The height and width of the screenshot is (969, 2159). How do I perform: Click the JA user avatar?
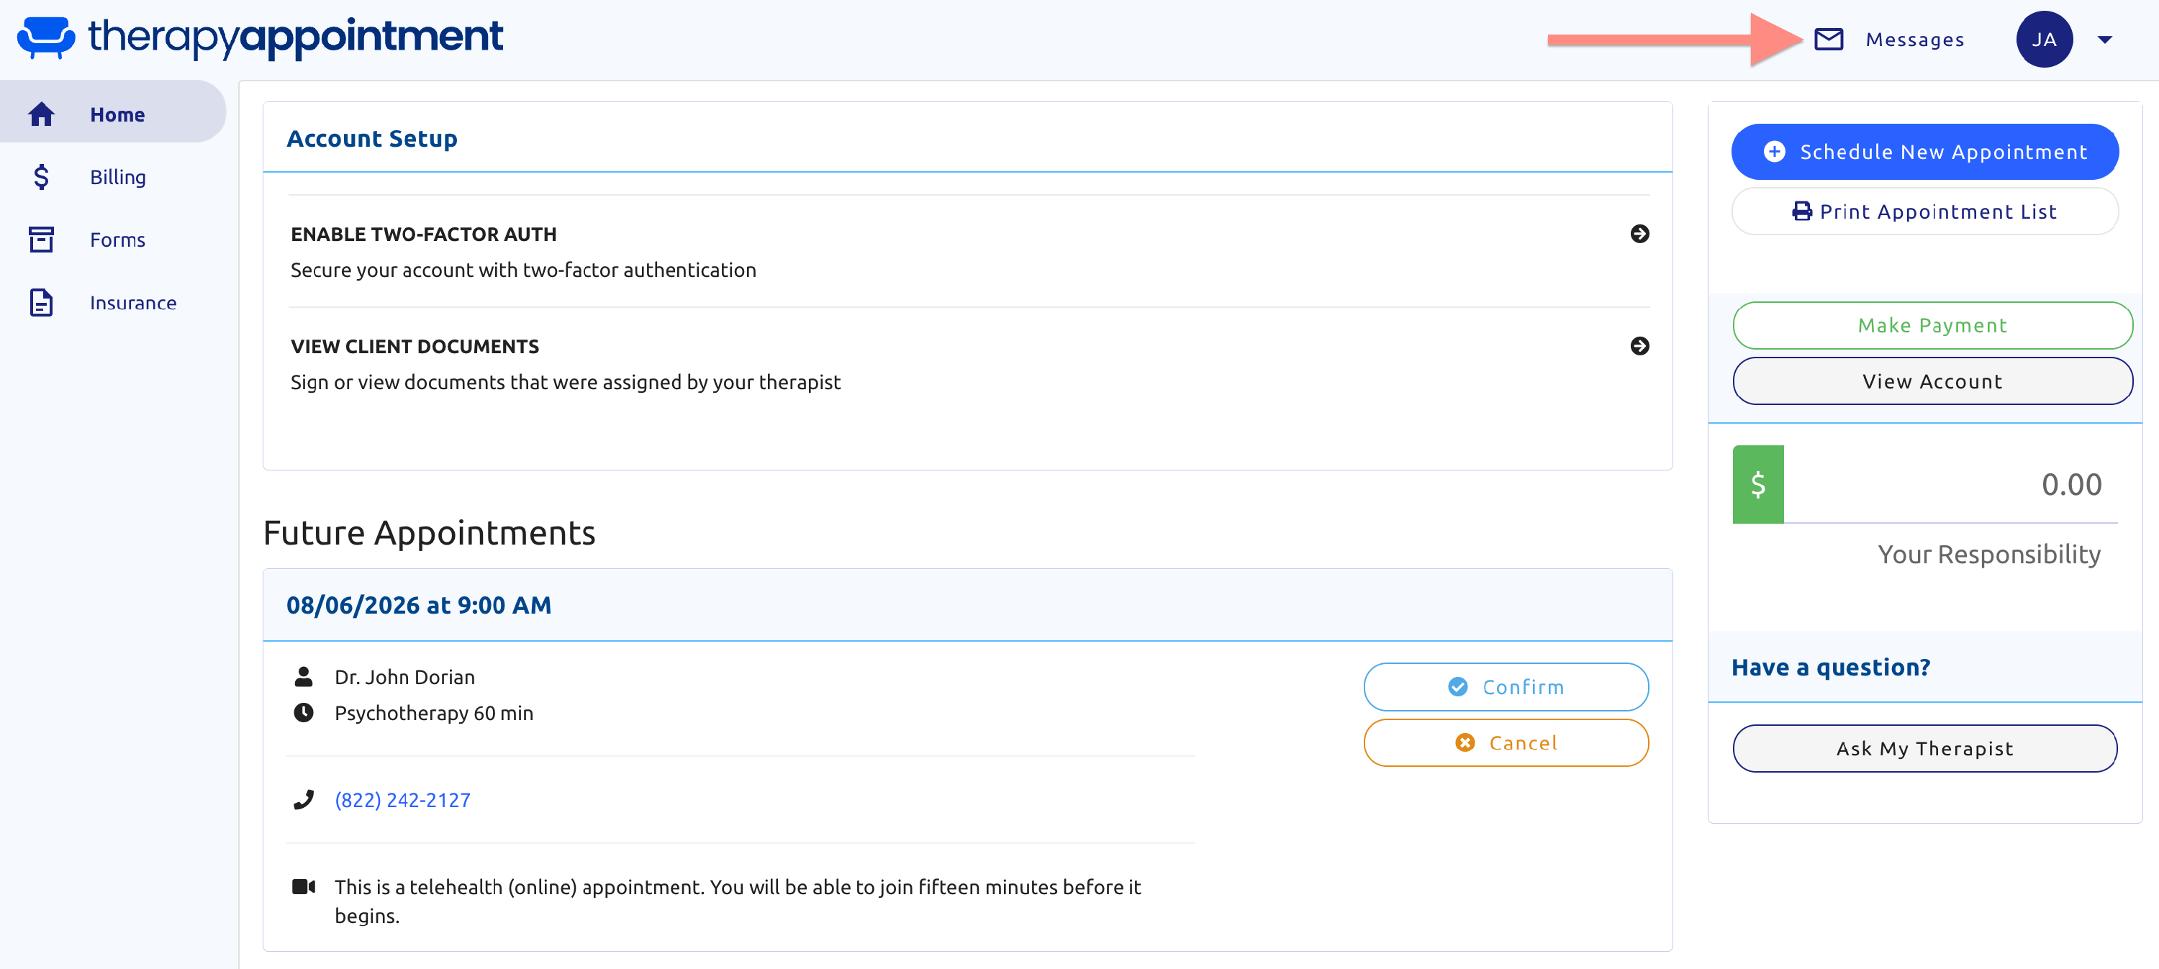pyautogui.click(x=2043, y=40)
